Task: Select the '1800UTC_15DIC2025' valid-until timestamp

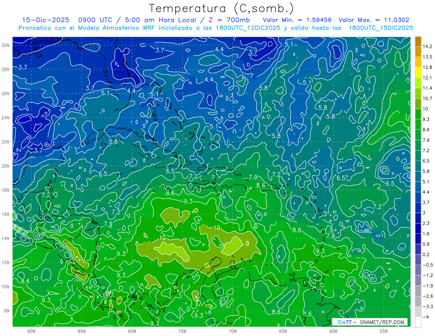Action: point(381,28)
